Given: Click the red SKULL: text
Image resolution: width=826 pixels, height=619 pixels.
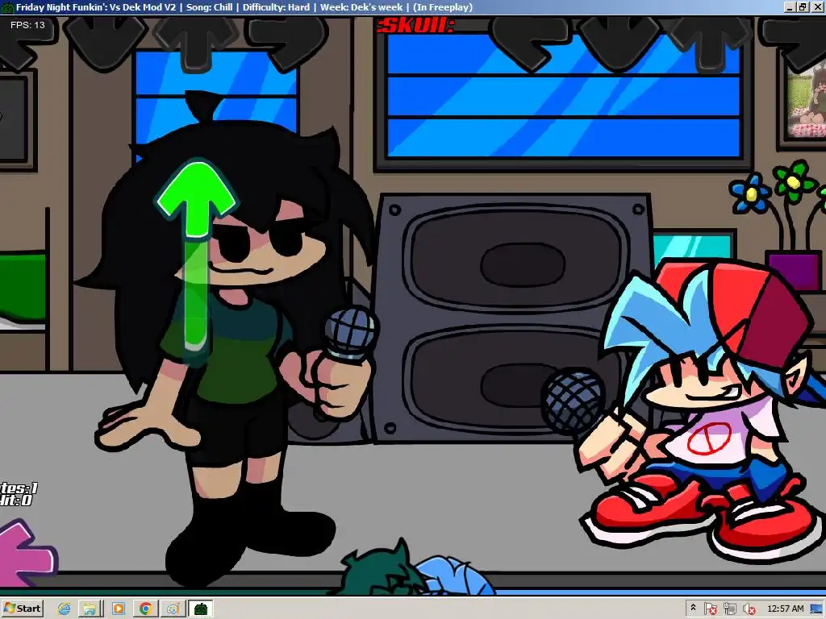Looking at the screenshot, I should [415, 25].
